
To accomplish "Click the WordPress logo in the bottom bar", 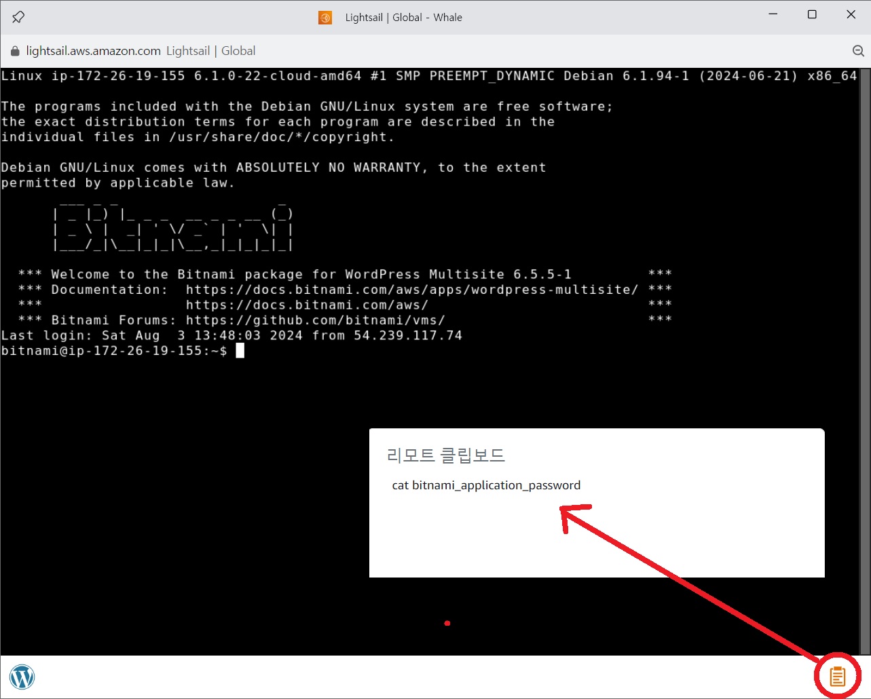I will coord(22,676).
